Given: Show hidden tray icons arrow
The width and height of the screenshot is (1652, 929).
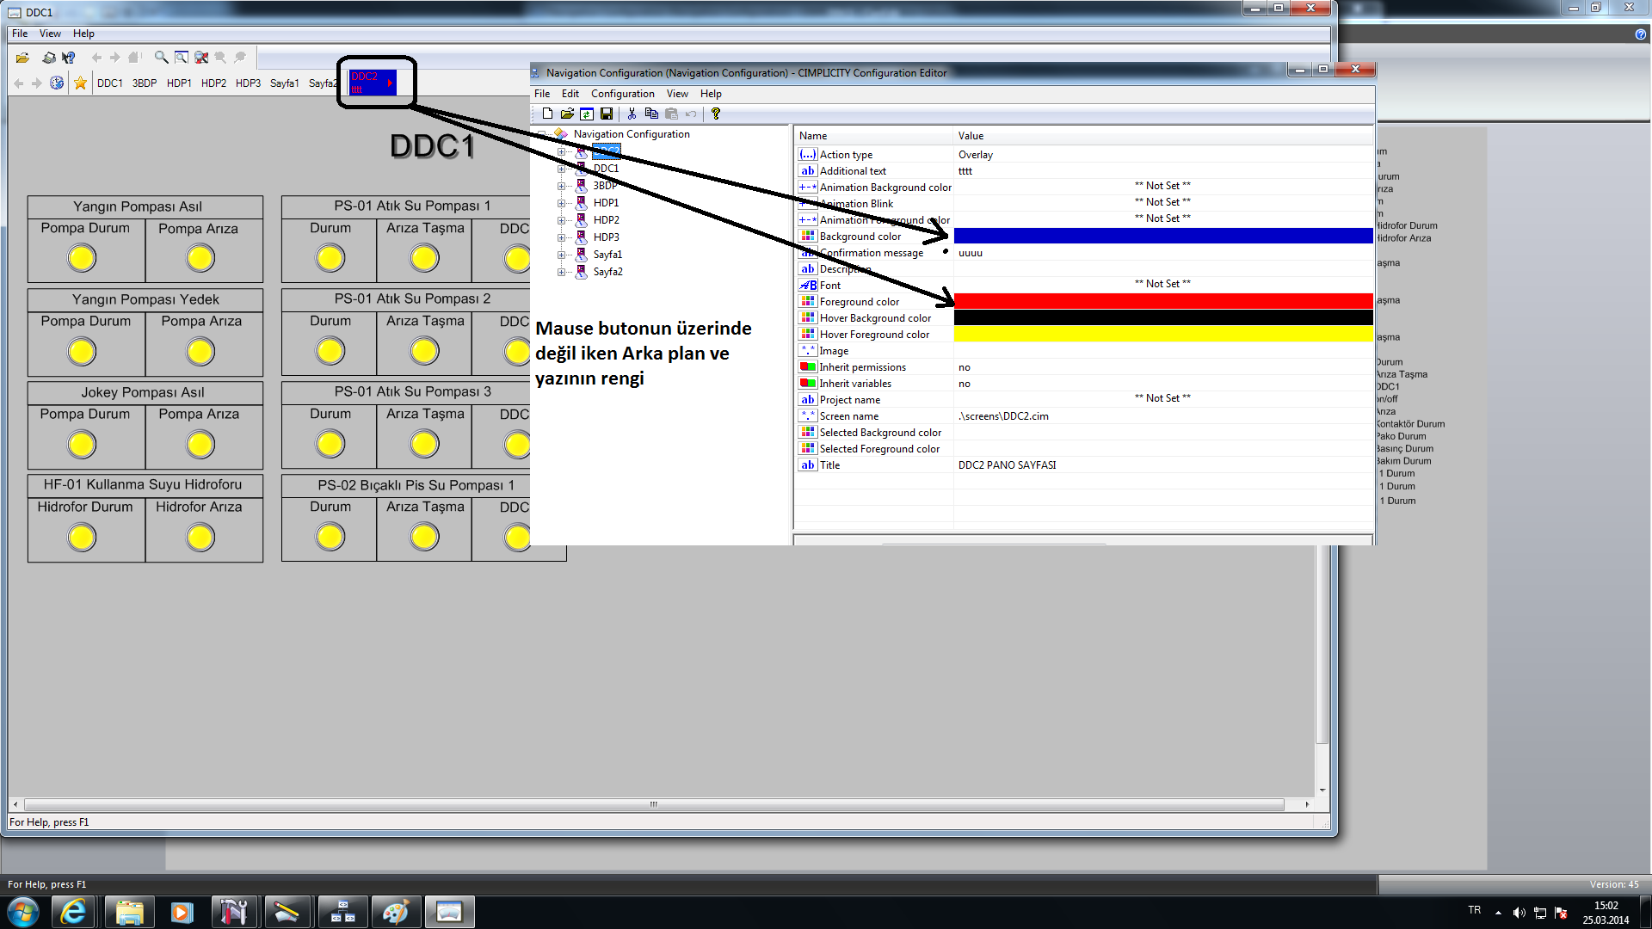Looking at the screenshot, I should click(x=1498, y=913).
